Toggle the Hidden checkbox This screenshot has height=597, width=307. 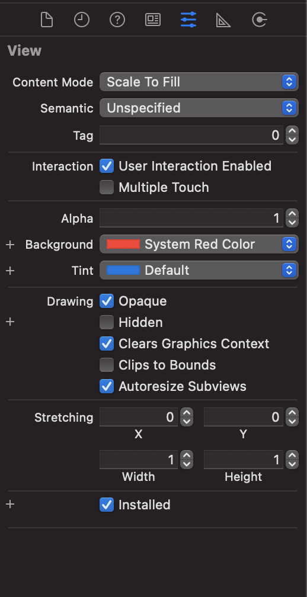107,322
